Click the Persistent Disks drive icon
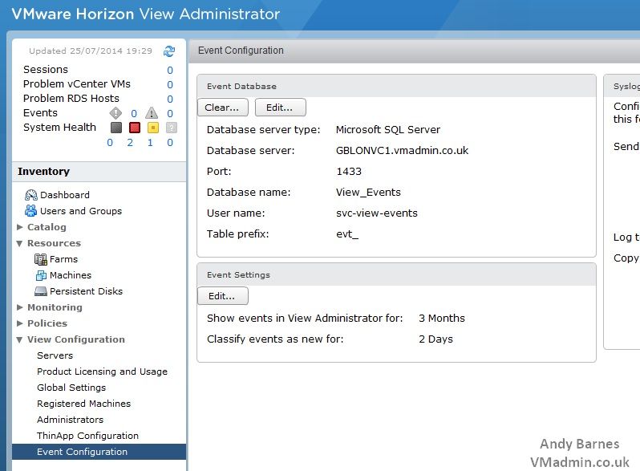The image size is (640, 471). coord(41,291)
